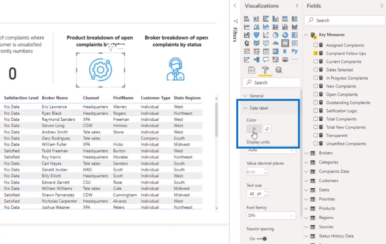Collapse the Data label section
Viewport: 386px width, 244px height.
tap(245, 108)
